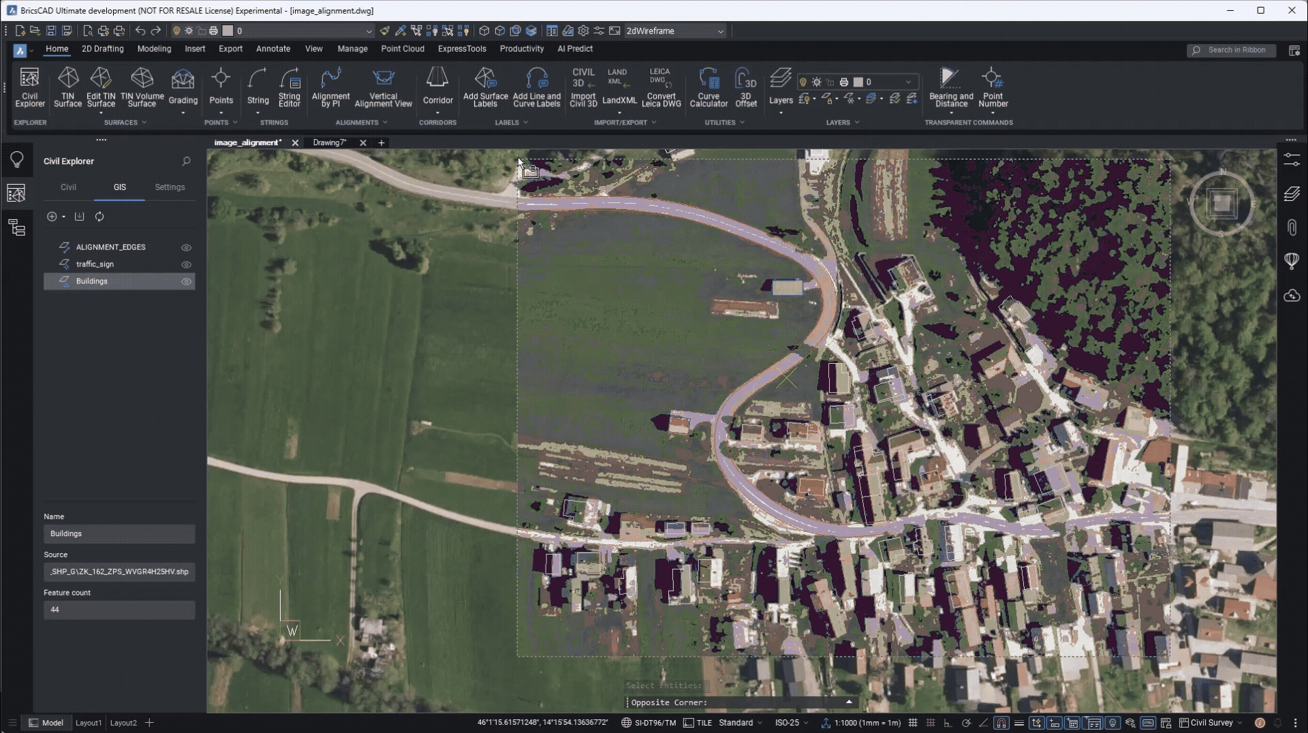Image resolution: width=1308 pixels, height=733 pixels.
Task: Expand the Labels panel options
Action: tap(527, 123)
